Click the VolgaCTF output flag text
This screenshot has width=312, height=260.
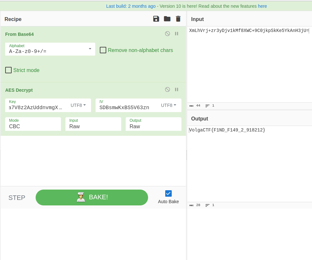click(x=227, y=130)
